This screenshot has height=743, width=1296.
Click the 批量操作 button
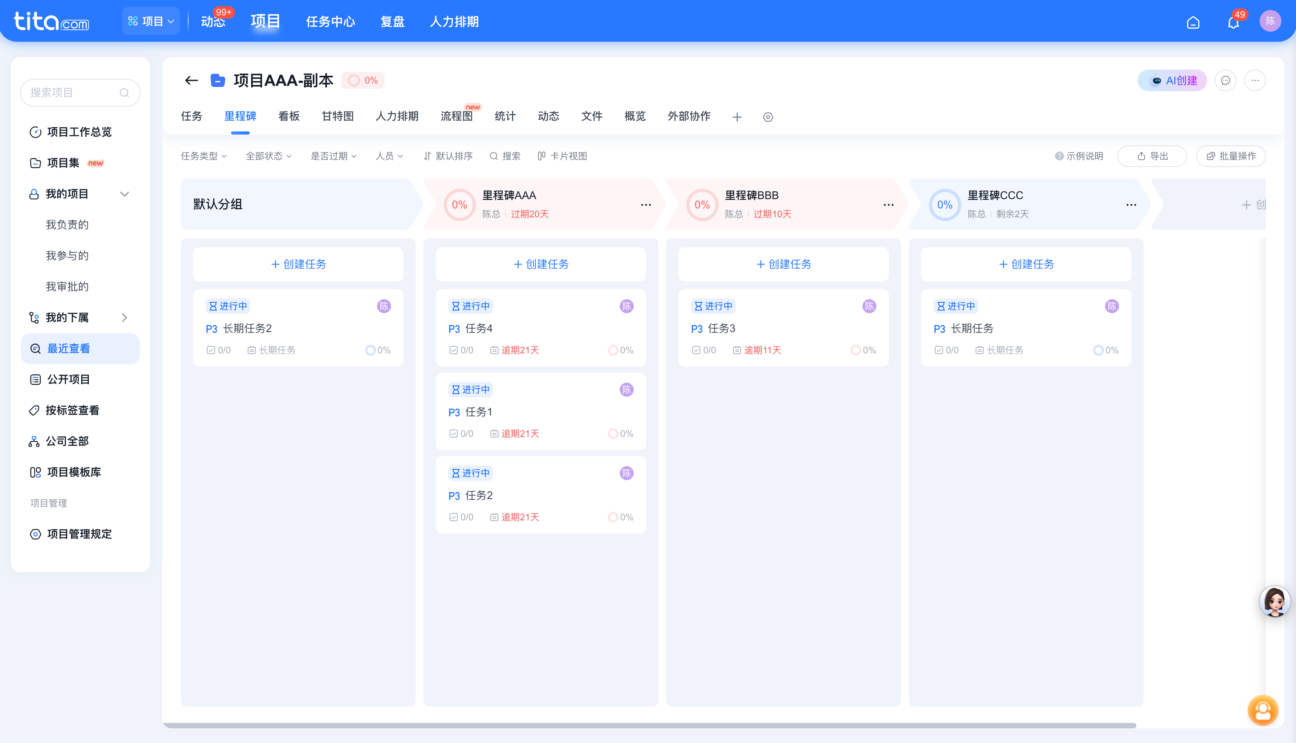coord(1230,156)
